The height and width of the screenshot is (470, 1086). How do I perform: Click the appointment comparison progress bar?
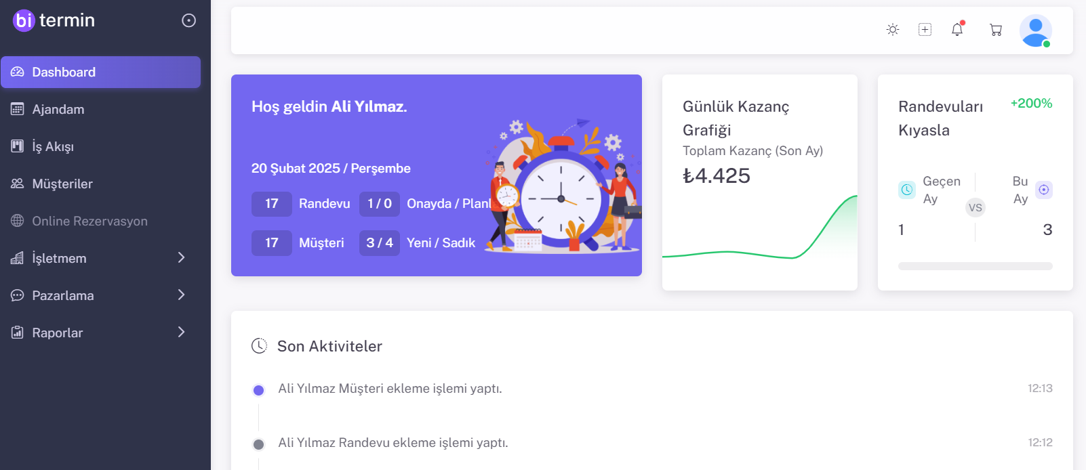coord(975,266)
